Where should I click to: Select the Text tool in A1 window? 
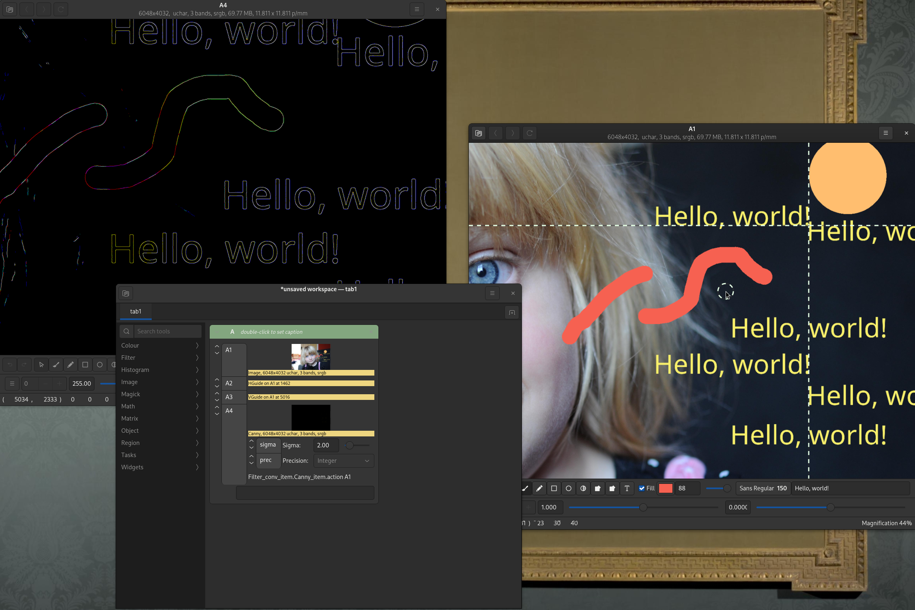pyautogui.click(x=627, y=488)
